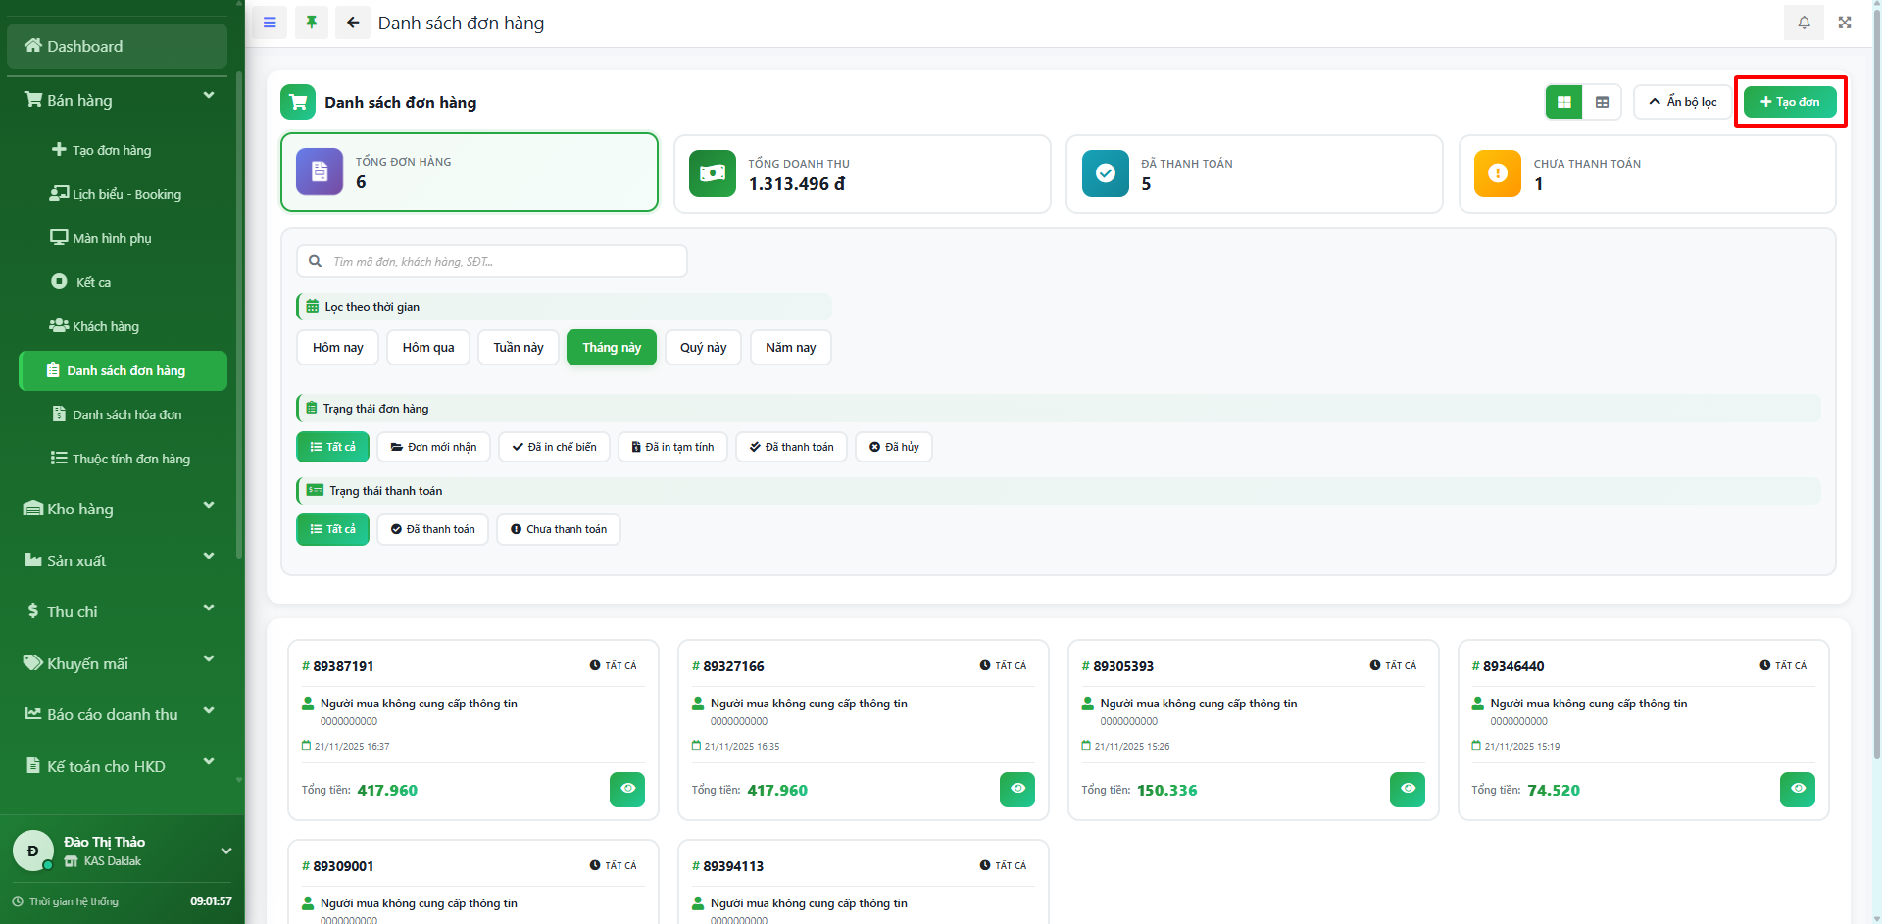Click the Tạo đơn button

(1790, 102)
